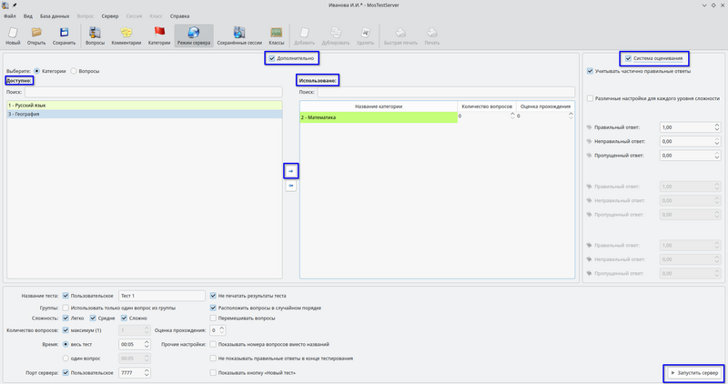
Task: Adjust the Правильный ответ spinbox arrows
Action: click(718, 127)
